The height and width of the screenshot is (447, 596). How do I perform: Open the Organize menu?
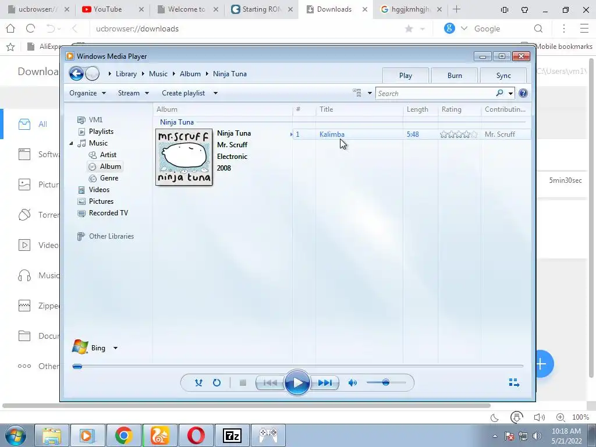(x=87, y=93)
